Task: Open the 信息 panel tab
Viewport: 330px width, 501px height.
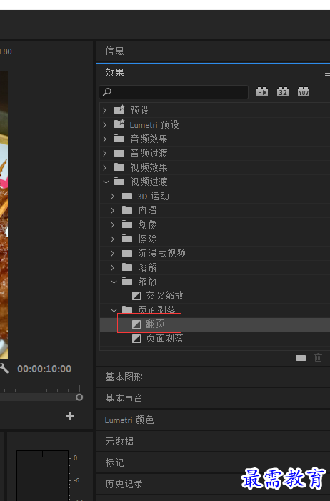Action: point(114,51)
